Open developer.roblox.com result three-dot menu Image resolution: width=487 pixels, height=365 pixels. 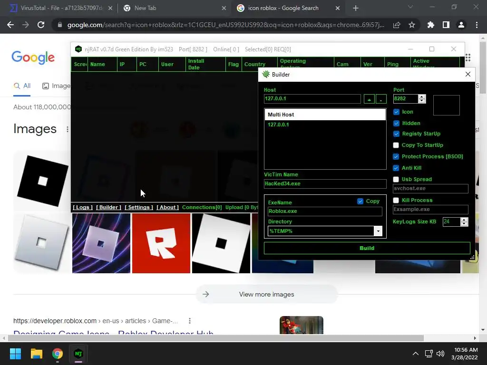coord(189,321)
